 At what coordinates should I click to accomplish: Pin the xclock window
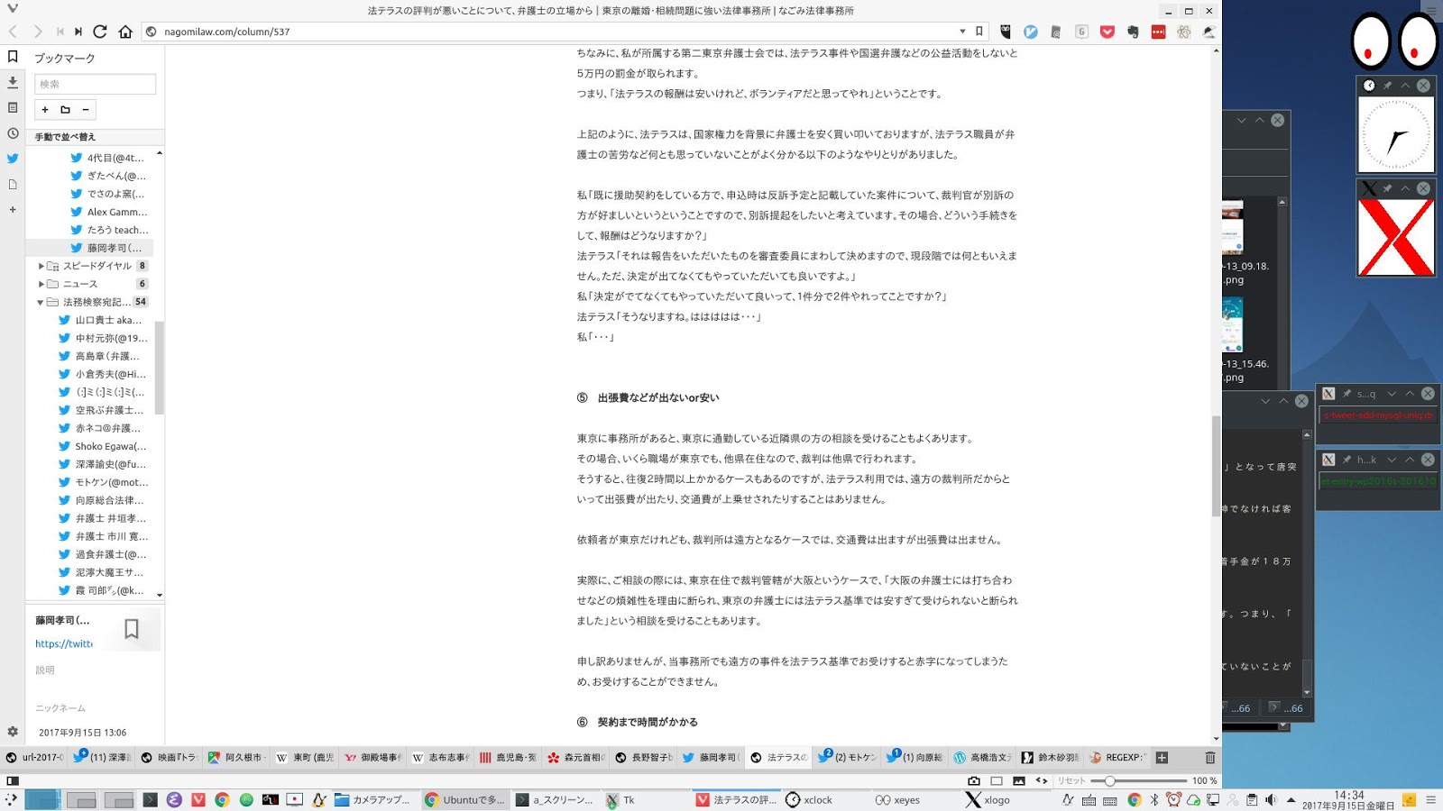point(1387,86)
